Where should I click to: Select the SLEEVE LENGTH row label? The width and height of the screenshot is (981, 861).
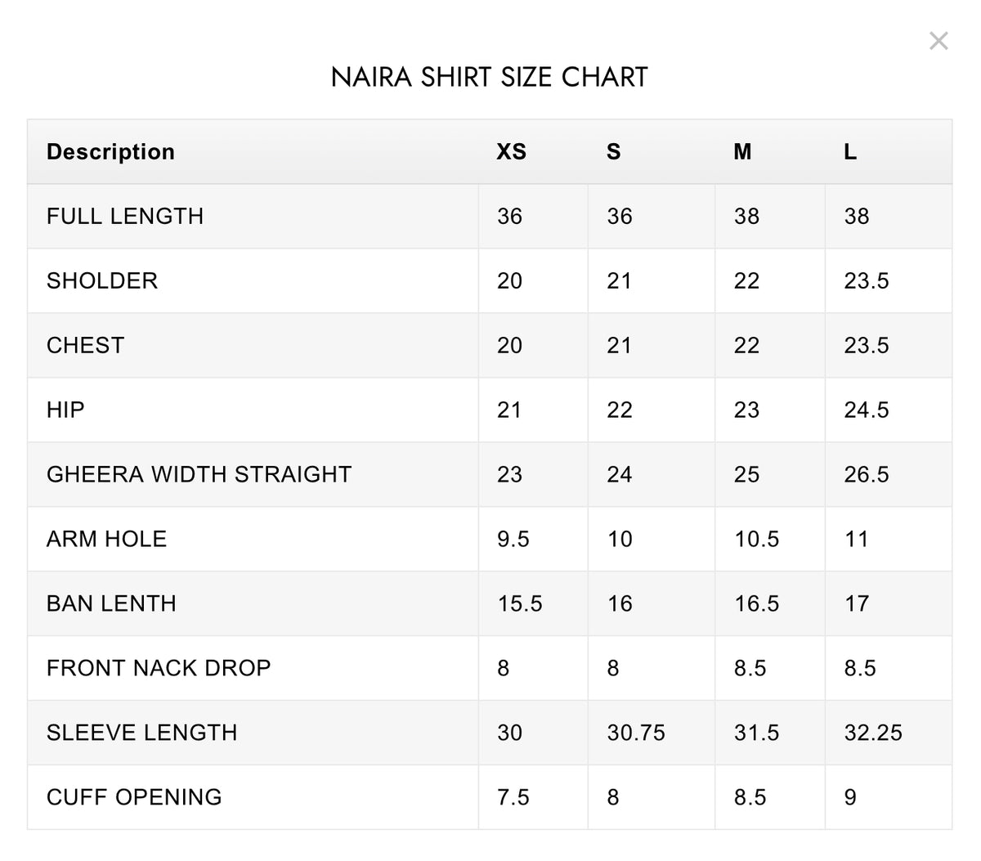(141, 733)
